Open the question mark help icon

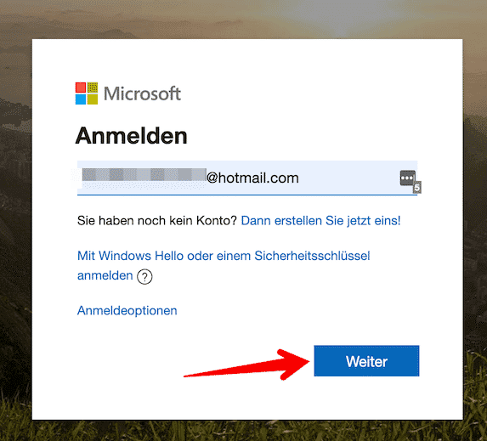pyautogui.click(x=144, y=277)
